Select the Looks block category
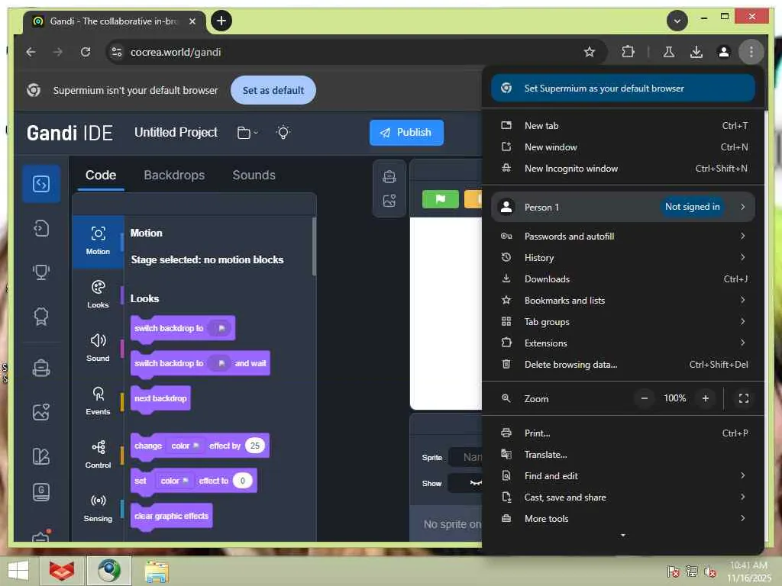The image size is (782, 586). click(x=98, y=295)
